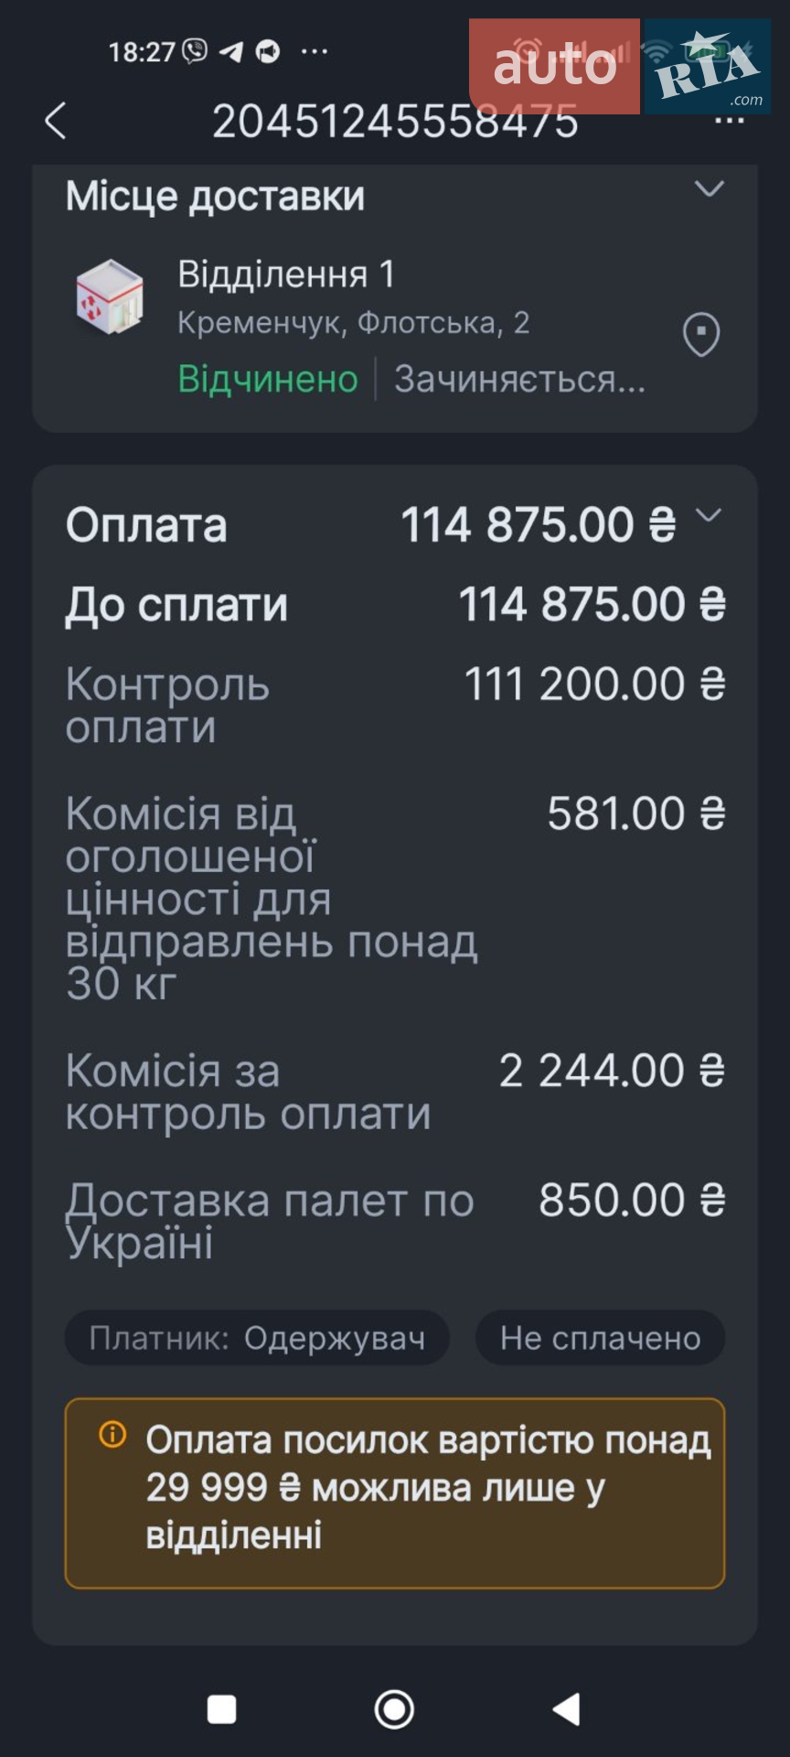Tap Android recent apps square button

221,1708
